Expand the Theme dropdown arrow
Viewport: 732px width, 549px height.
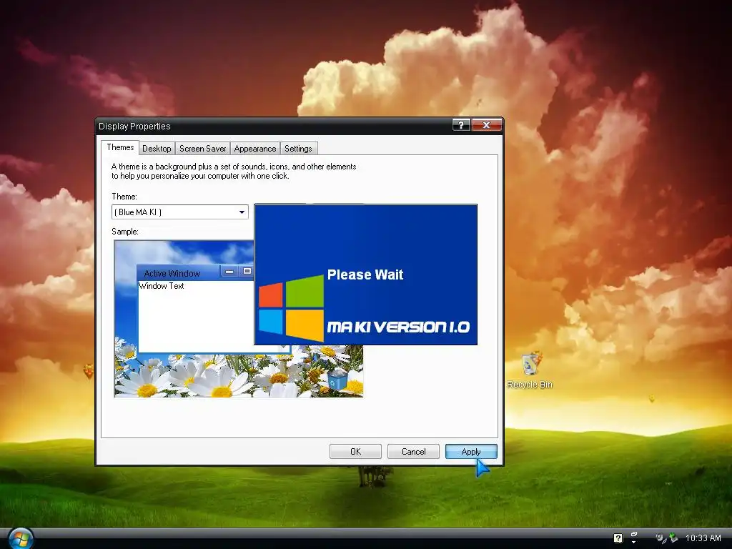tap(242, 212)
